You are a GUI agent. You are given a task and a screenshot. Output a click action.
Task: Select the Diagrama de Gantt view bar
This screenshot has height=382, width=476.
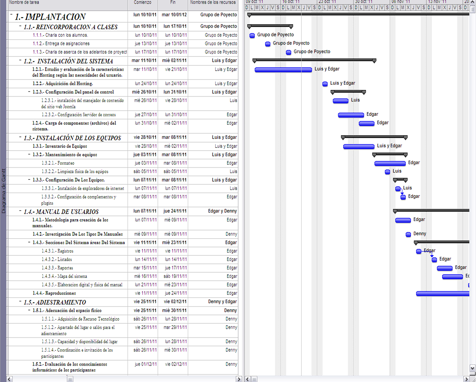point(3,191)
